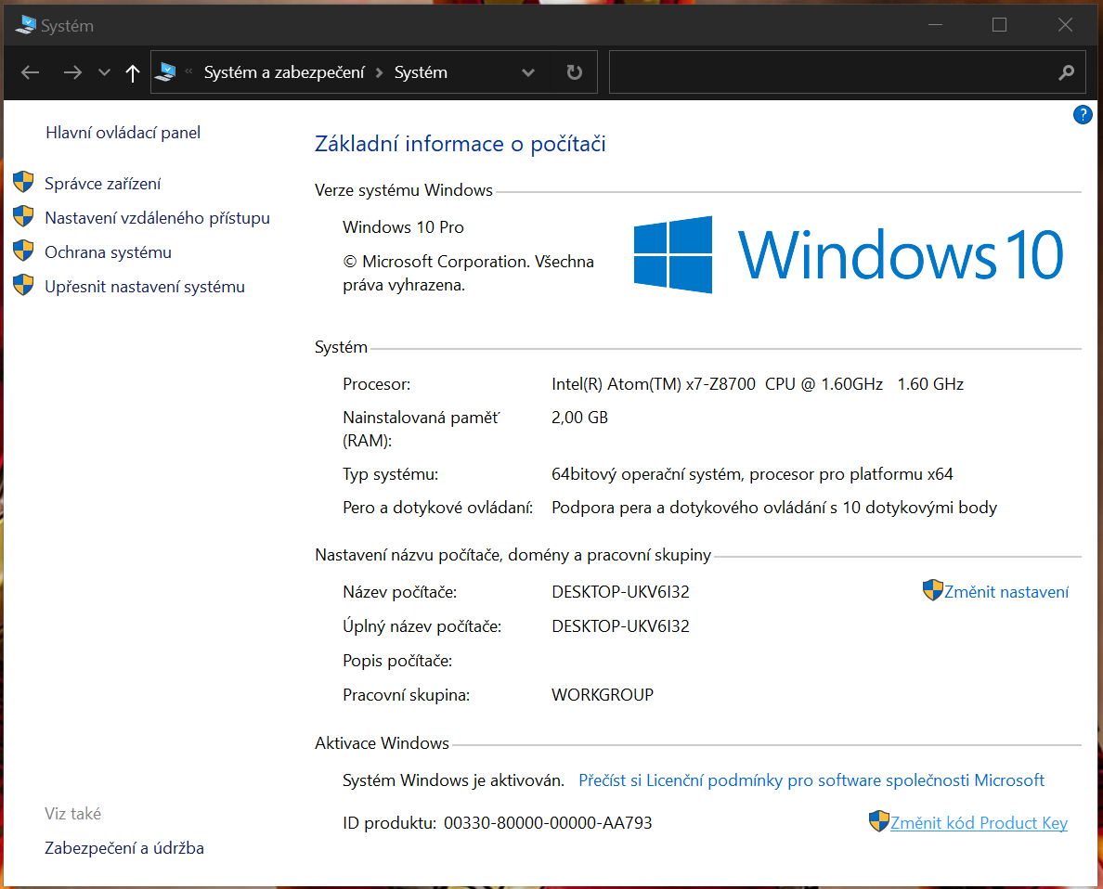Click the System window title icon
This screenshot has width=1103, height=889.
pos(25,25)
